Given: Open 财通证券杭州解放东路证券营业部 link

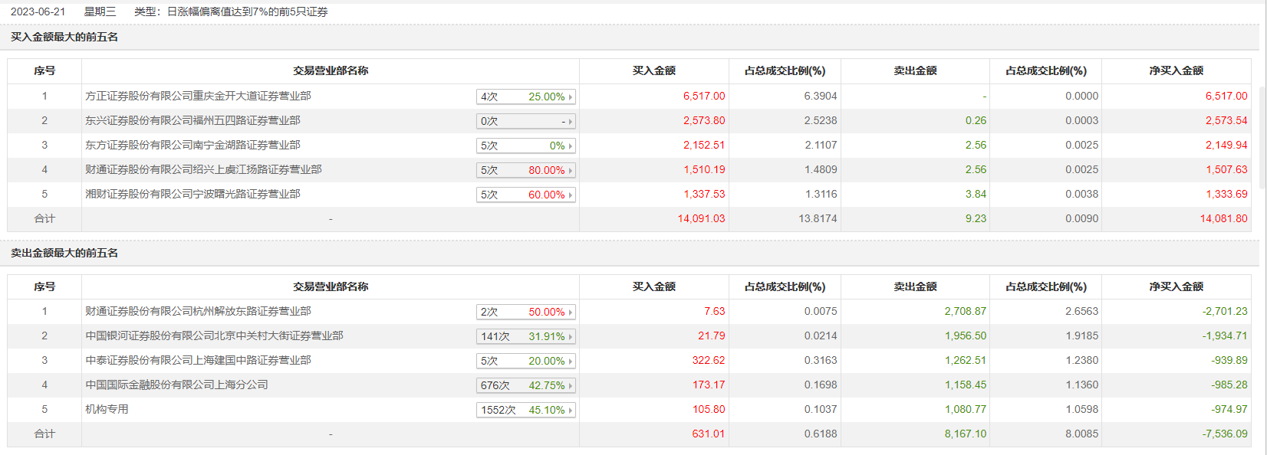Looking at the screenshot, I should (x=198, y=311).
